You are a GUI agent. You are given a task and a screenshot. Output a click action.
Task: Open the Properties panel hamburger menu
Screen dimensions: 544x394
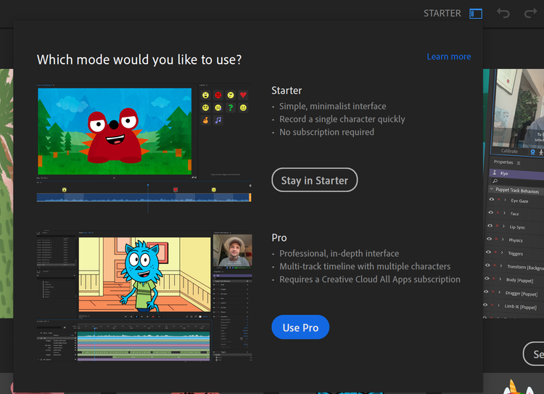point(519,163)
